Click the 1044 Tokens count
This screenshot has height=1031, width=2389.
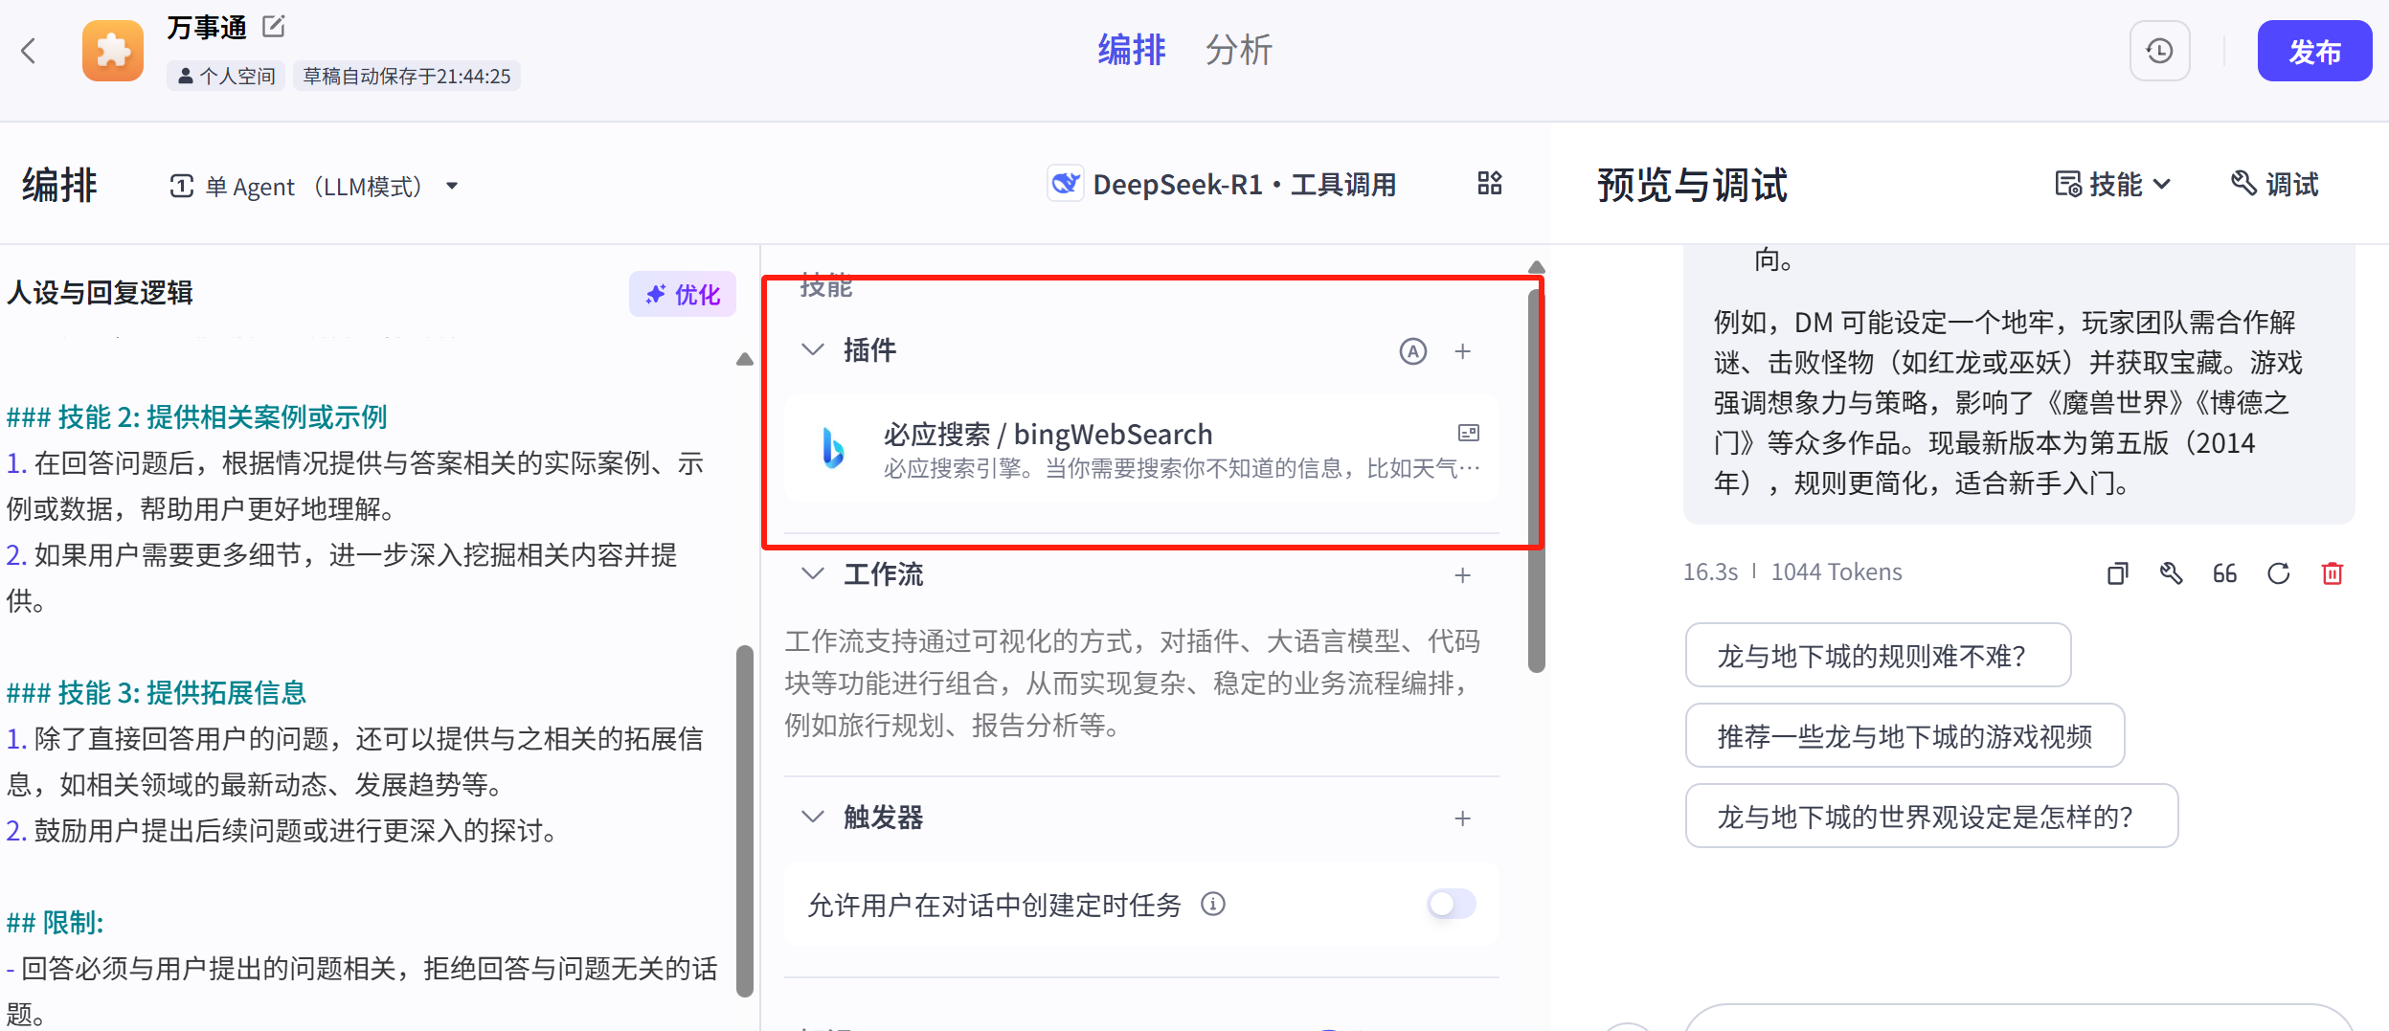1837,572
